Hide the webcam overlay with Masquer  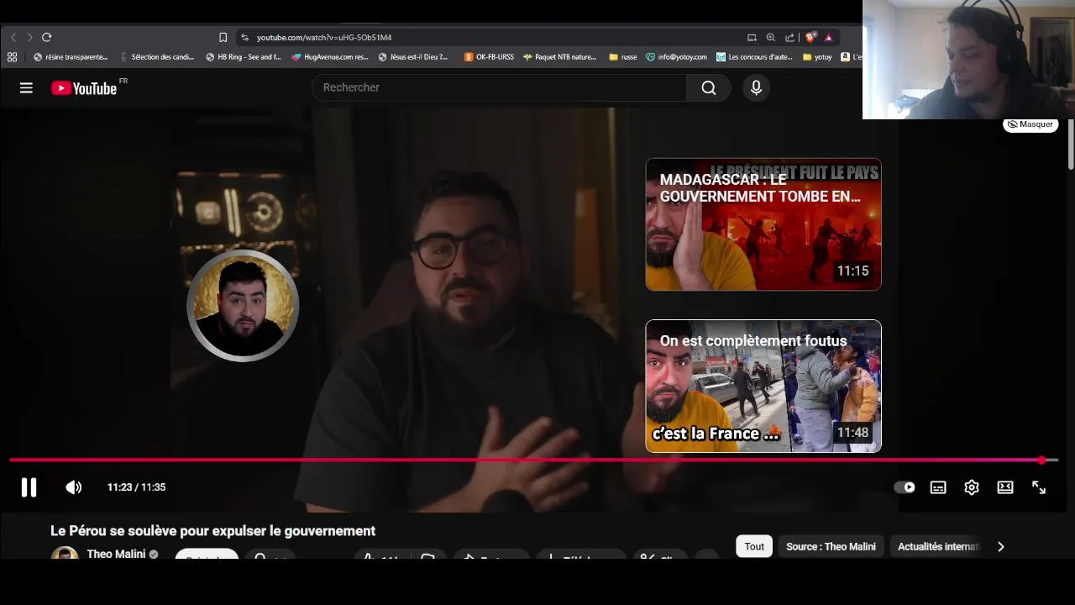[1030, 124]
